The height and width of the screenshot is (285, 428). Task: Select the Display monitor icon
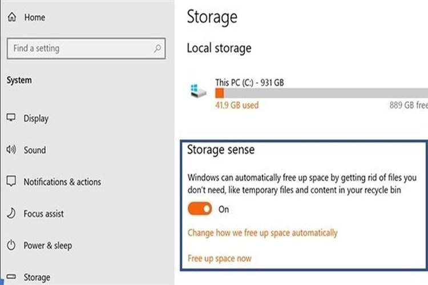click(x=11, y=117)
